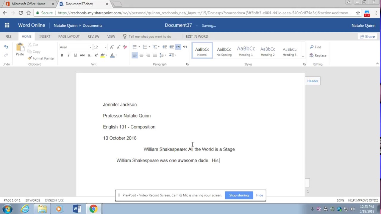This screenshot has width=381, height=214.
Task: Click the Tell me what you want to do box
Action: [150, 36]
